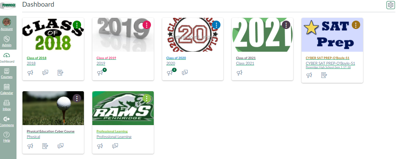The height and width of the screenshot is (159, 396).
Task: Go to Courses in the sidebar
Action: coord(7,73)
